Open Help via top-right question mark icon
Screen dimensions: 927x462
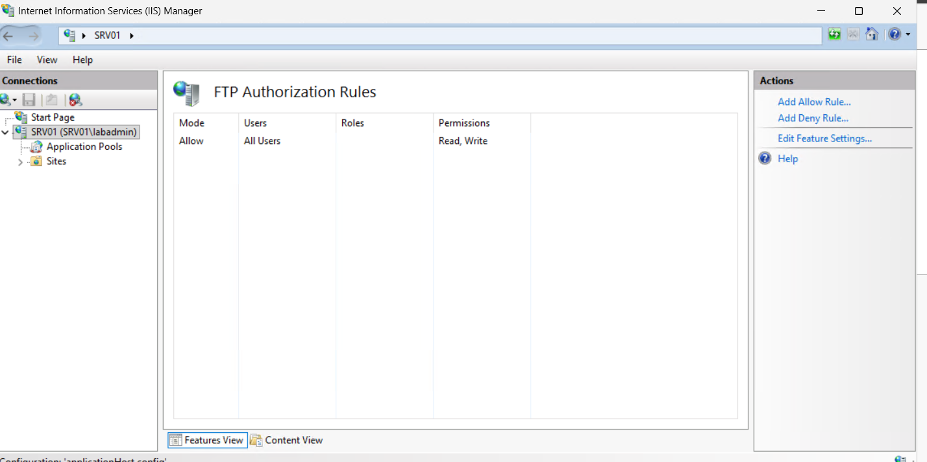pyautogui.click(x=895, y=34)
